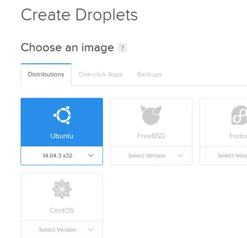Image resolution: width=247 pixels, height=238 pixels.
Task: Open CentOS Select Version dropdown
Action: click(62, 229)
